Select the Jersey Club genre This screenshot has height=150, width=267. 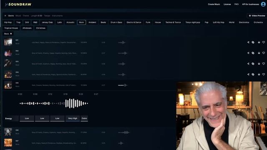(47, 22)
